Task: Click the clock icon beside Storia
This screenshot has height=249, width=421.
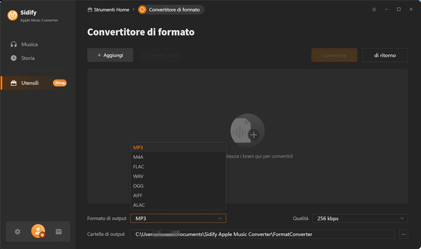Action: [14, 58]
